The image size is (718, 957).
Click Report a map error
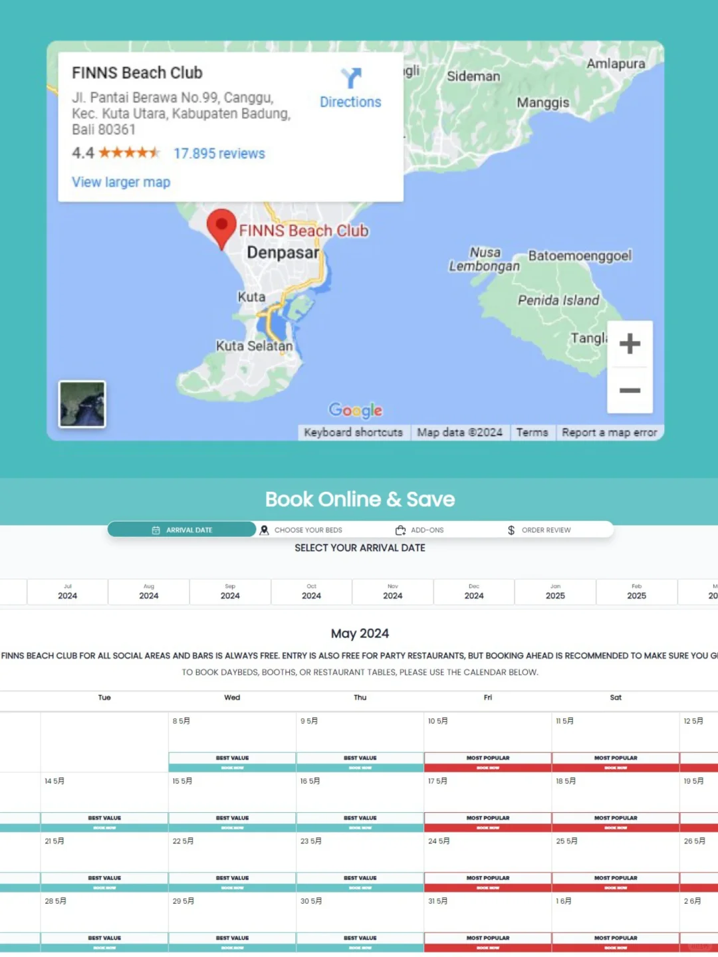click(610, 433)
